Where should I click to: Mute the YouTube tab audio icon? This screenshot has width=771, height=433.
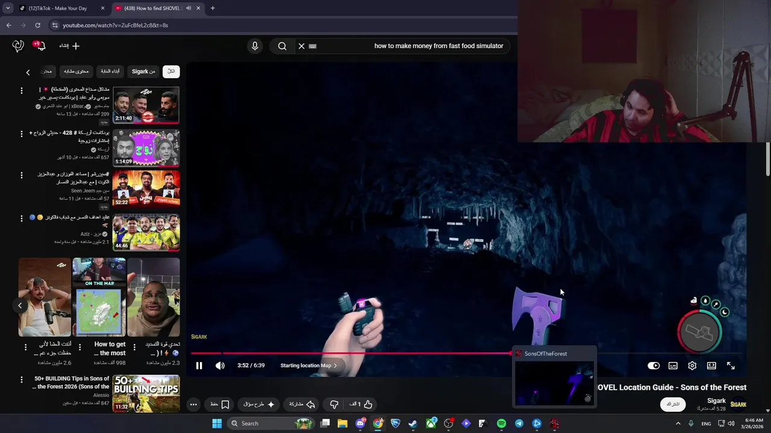point(188,8)
